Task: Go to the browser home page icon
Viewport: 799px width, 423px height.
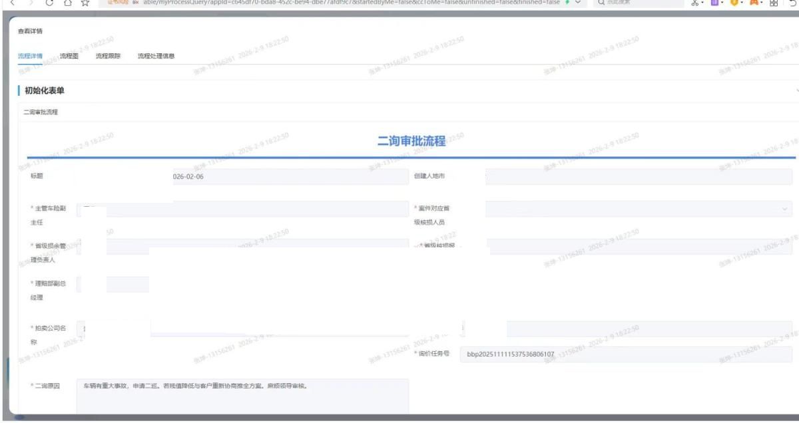Action: click(67, 3)
